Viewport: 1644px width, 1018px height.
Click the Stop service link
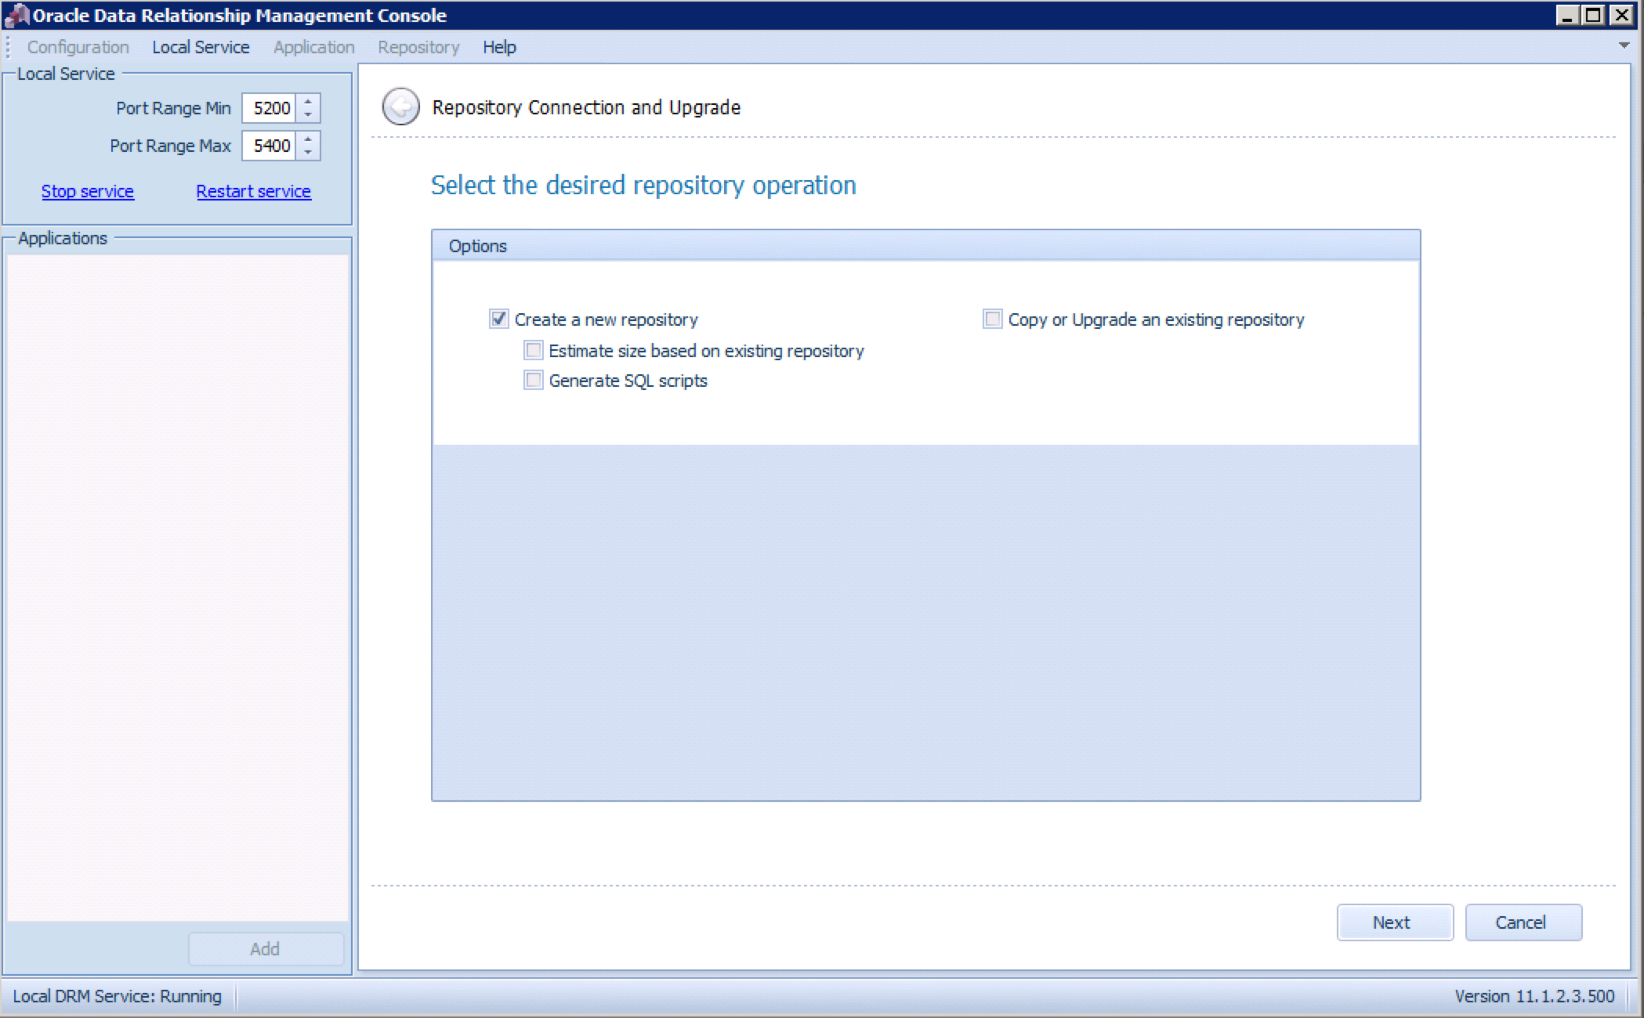tap(87, 191)
